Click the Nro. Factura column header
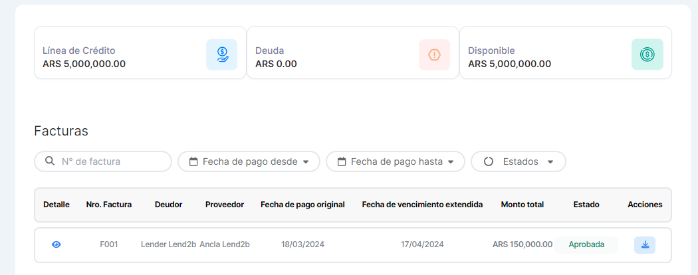 (x=109, y=205)
